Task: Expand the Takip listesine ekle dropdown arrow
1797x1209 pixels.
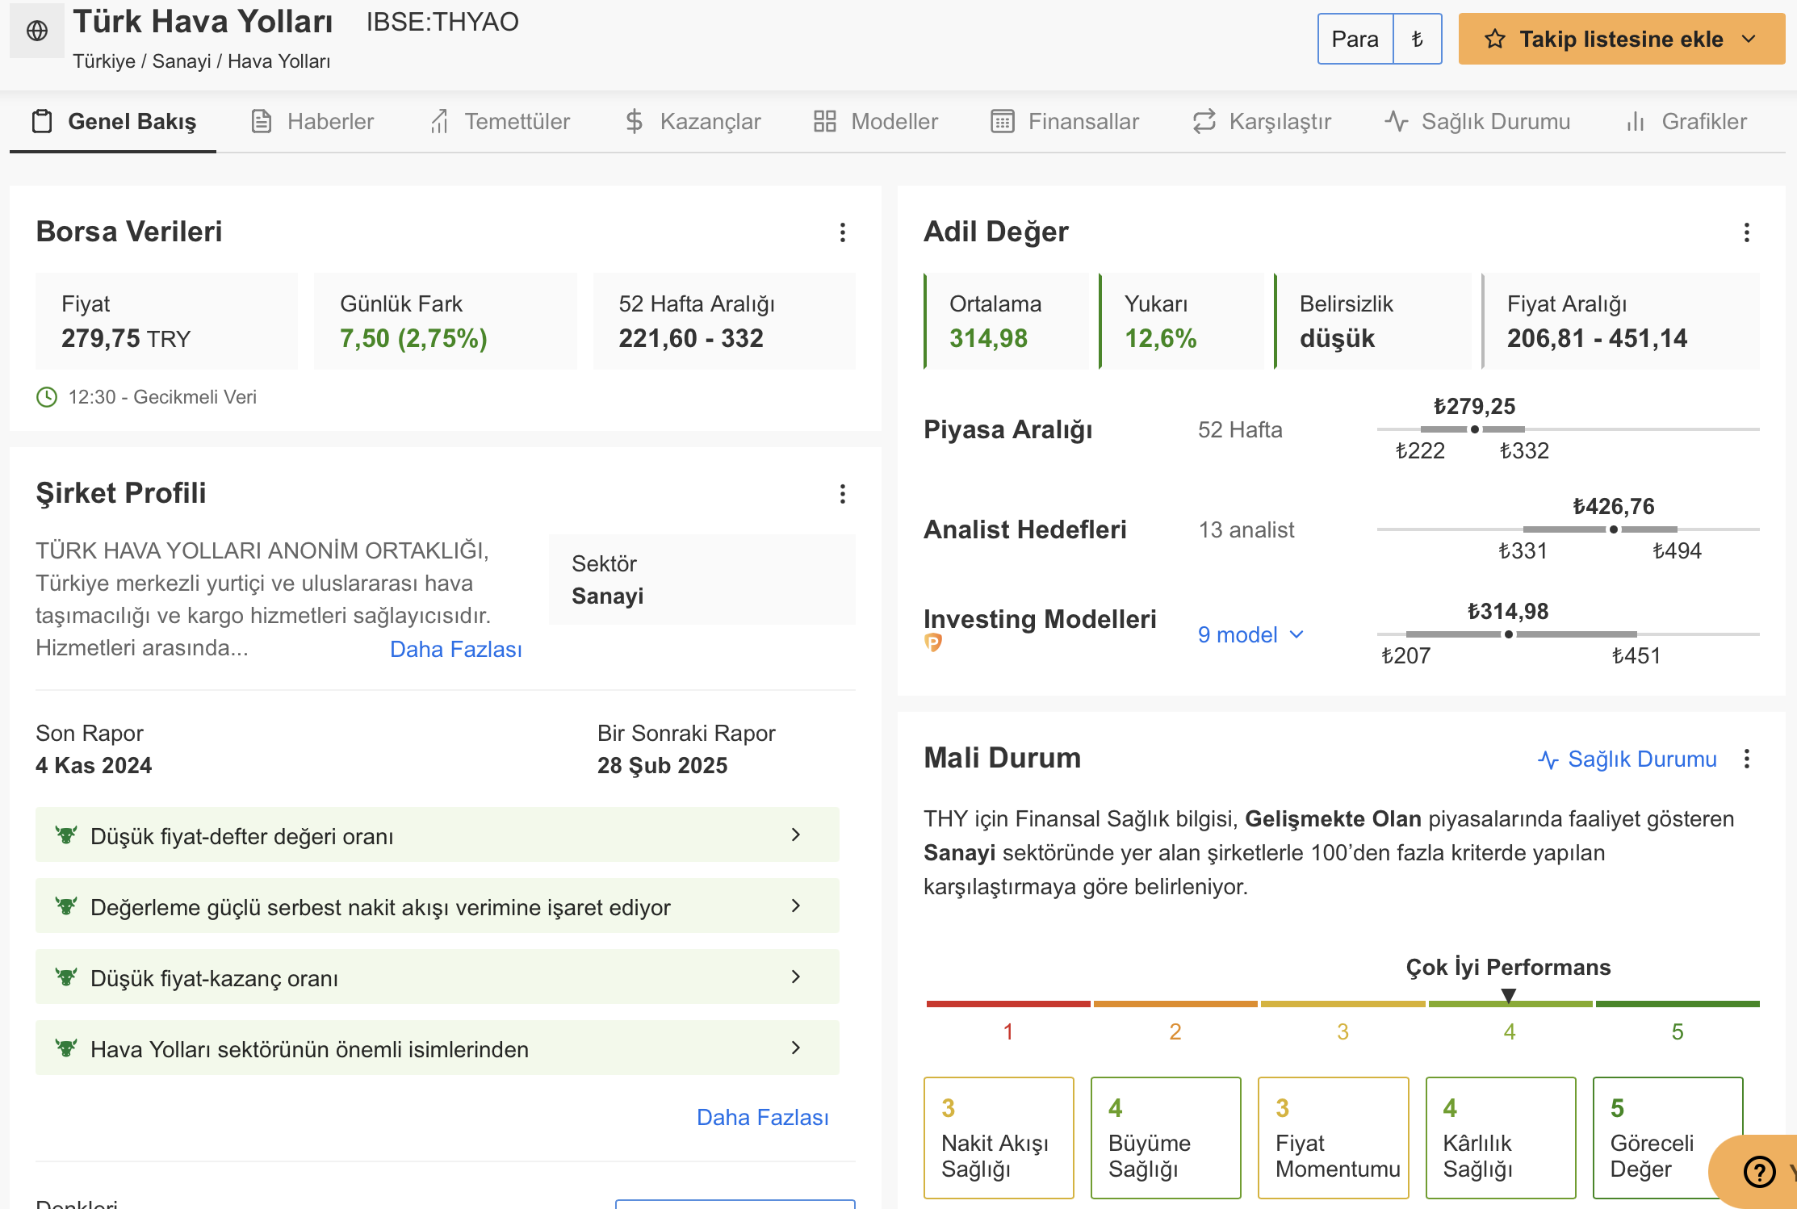Action: pyautogui.click(x=1749, y=39)
